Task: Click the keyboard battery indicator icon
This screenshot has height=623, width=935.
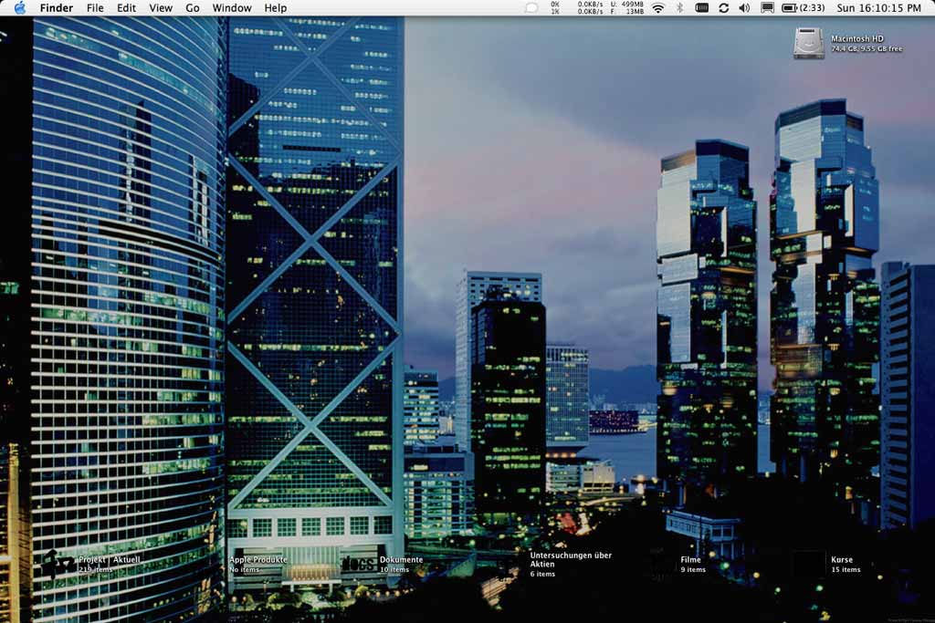Action: 703,8
